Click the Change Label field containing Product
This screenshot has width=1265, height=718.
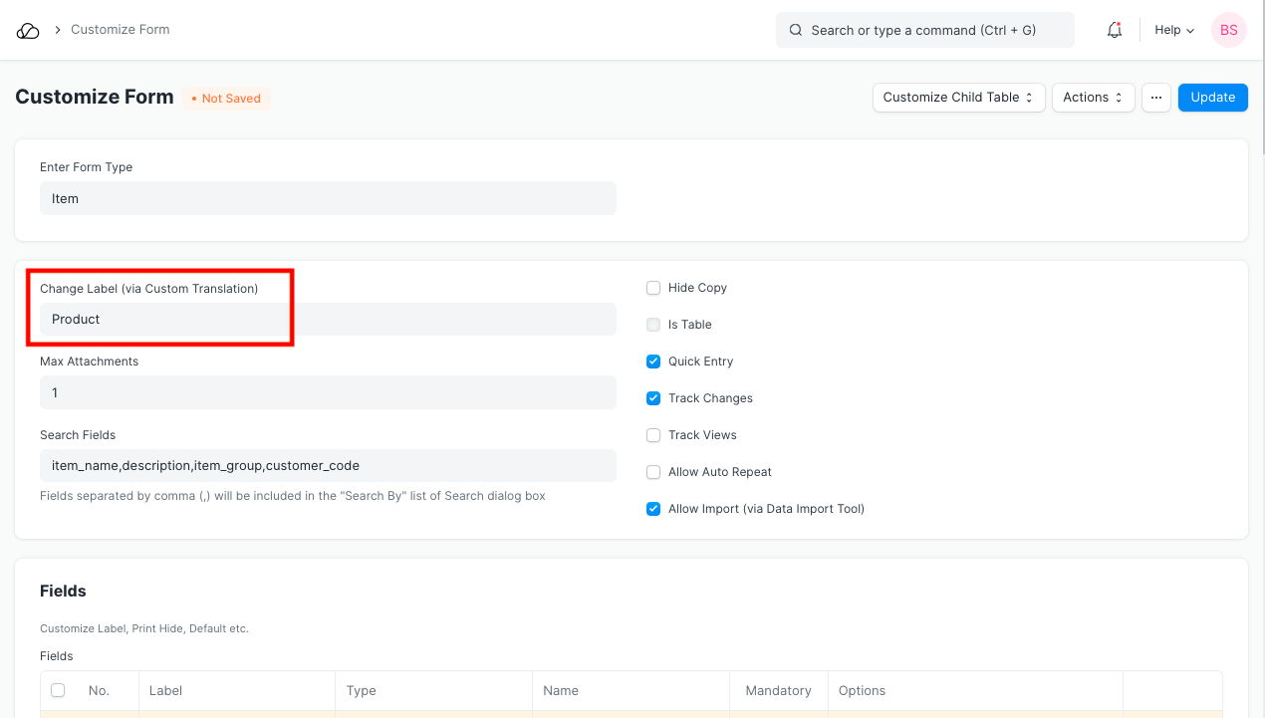click(x=328, y=320)
